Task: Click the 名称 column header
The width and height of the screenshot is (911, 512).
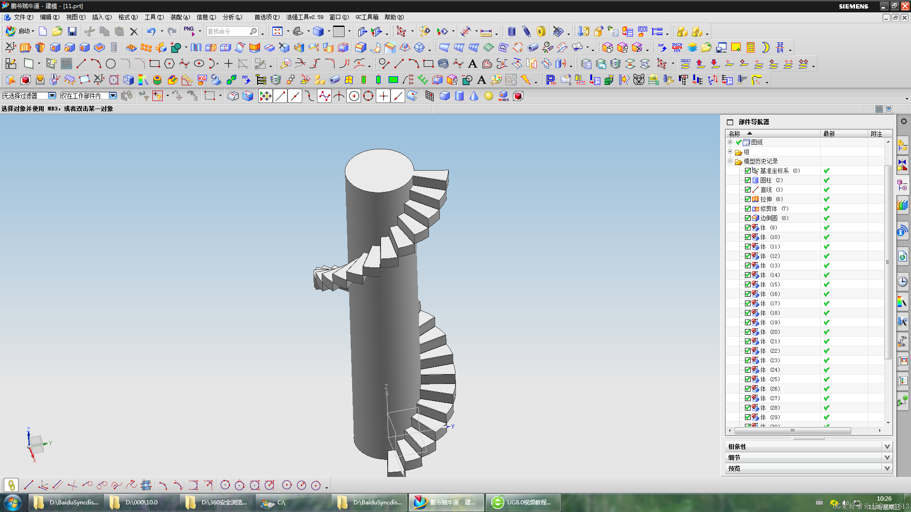Action: [773, 134]
